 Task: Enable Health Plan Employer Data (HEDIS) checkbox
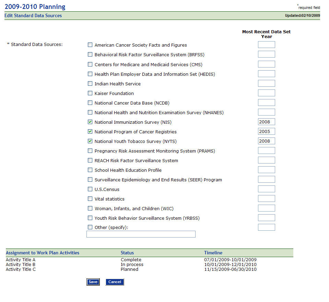click(90, 74)
